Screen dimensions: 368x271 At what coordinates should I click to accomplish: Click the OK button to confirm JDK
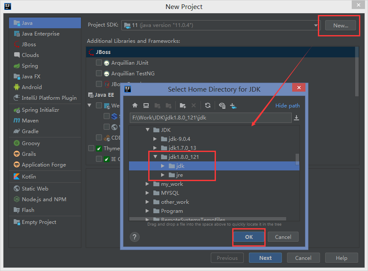click(248, 237)
